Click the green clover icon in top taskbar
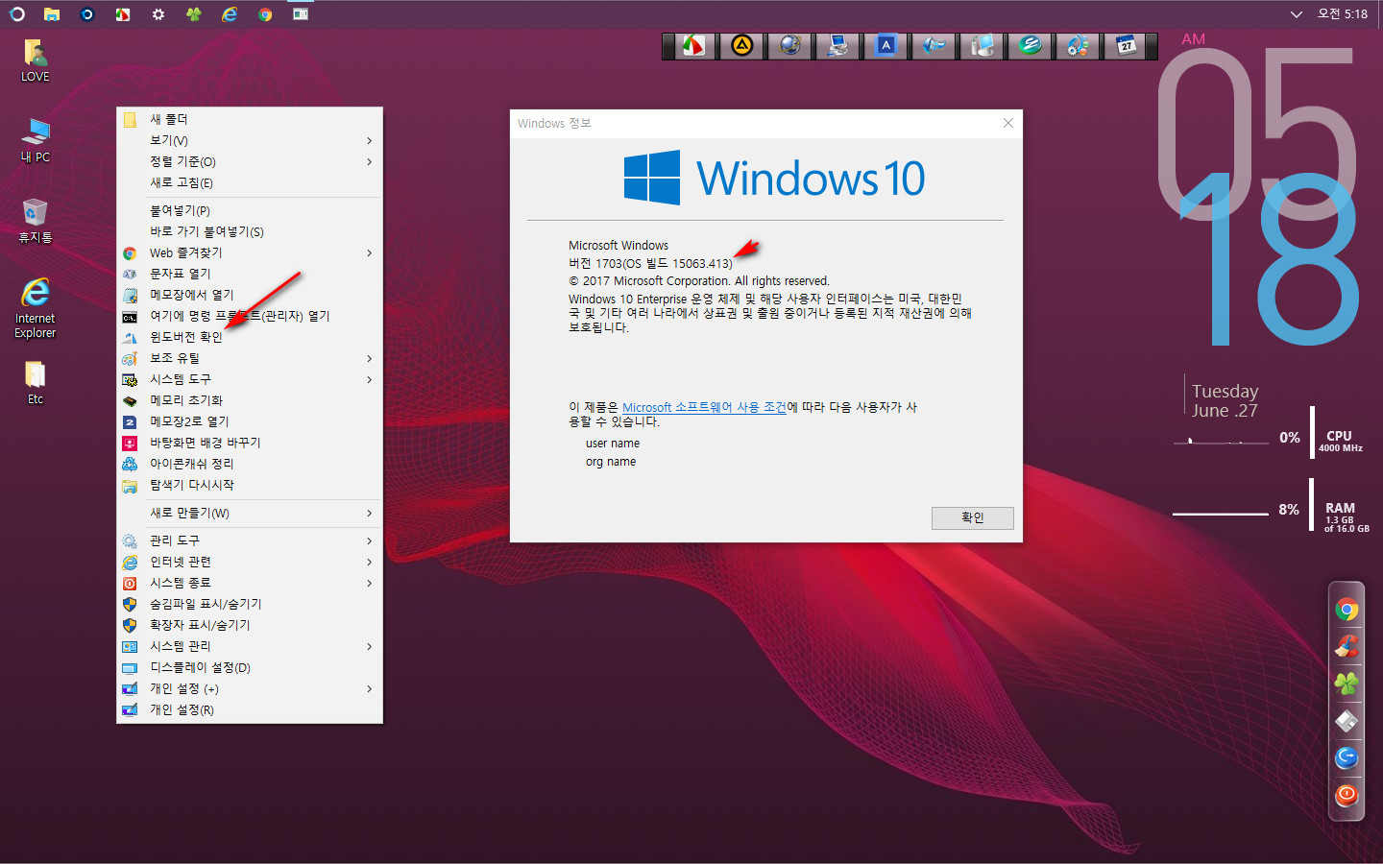 point(194,14)
